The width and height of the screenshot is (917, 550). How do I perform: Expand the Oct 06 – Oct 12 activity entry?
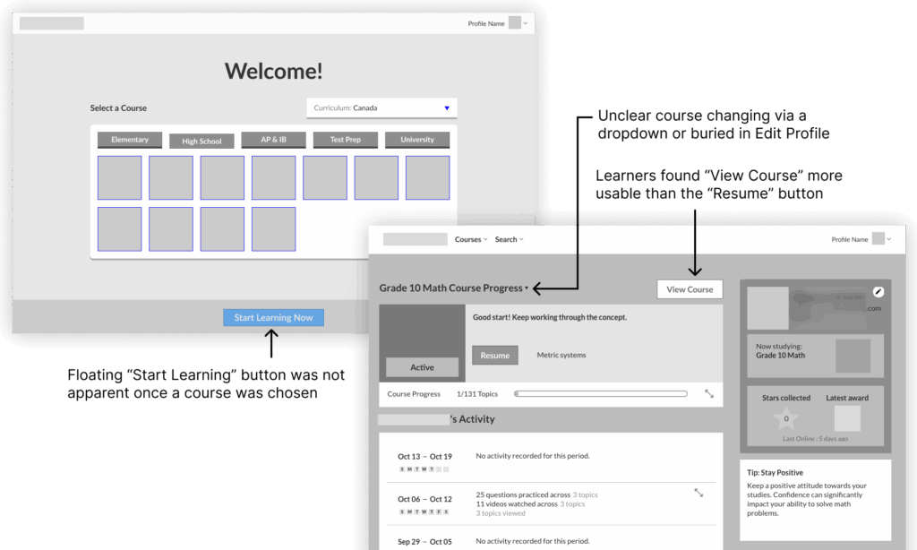pyautogui.click(x=698, y=493)
